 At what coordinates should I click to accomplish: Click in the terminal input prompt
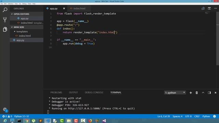pos(48,112)
